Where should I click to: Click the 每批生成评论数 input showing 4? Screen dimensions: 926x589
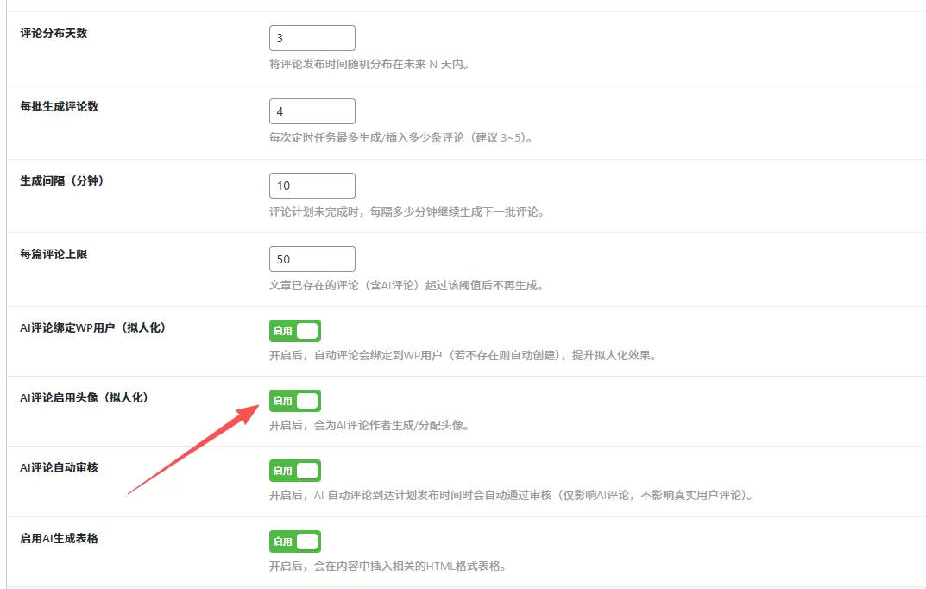pyautogui.click(x=312, y=111)
